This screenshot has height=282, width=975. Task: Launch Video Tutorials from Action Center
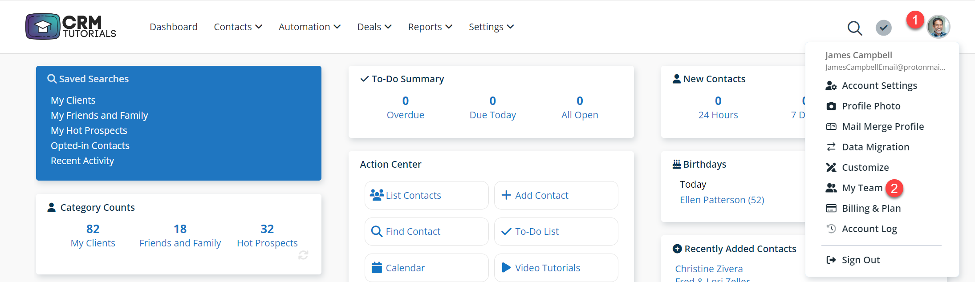(x=556, y=268)
